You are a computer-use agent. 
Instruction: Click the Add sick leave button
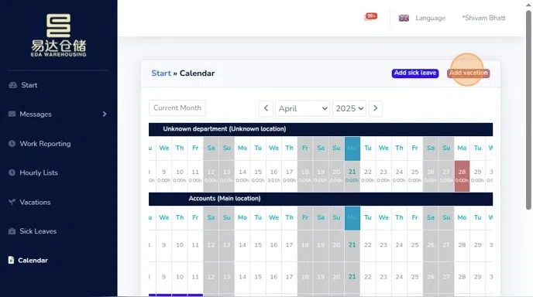pyautogui.click(x=415, y=73)
